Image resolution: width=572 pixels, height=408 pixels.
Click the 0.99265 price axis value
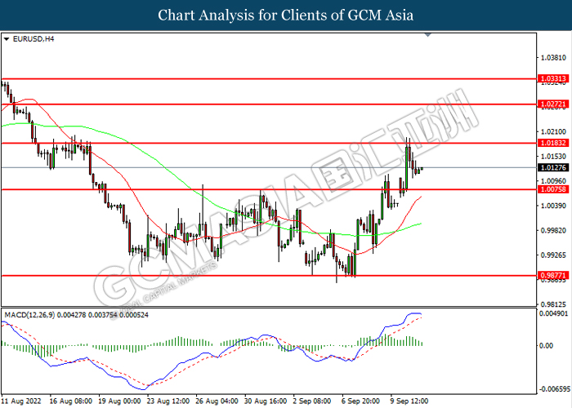tap(553, 255)
